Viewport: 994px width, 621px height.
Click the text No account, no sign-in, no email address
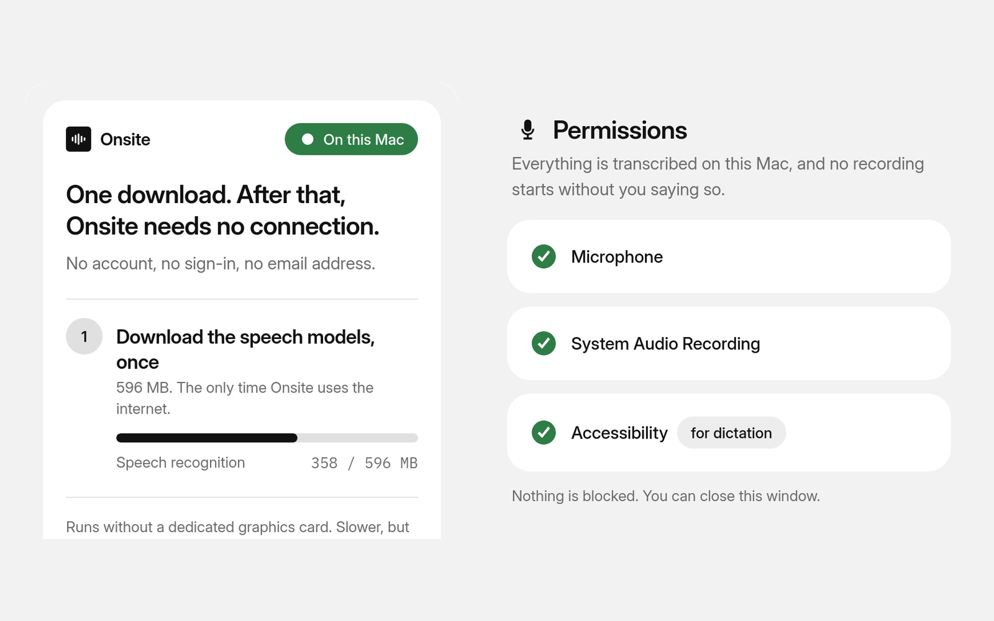221,263
